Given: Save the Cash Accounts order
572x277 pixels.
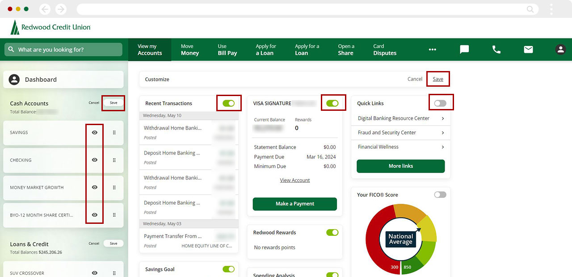Looking at the screenshot, I should tap(114, 103).
